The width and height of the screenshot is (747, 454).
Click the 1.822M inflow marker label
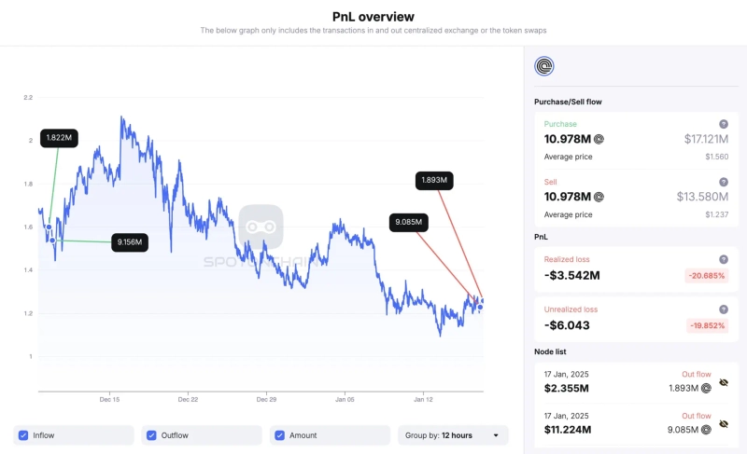click(59, 137)
